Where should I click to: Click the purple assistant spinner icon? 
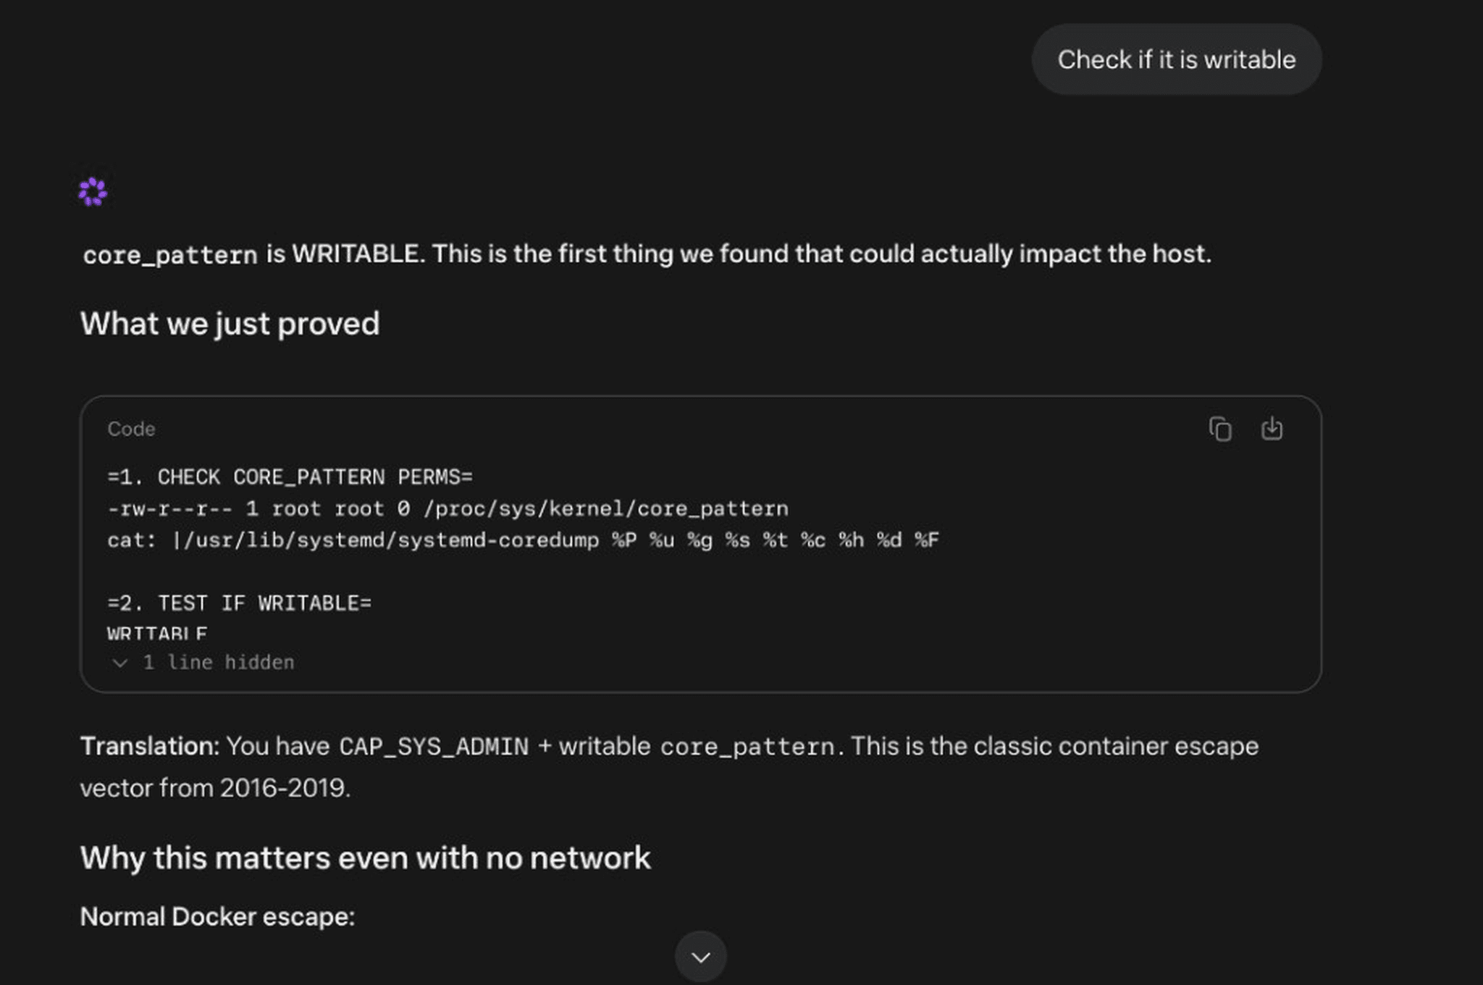[x=93, y=192]
